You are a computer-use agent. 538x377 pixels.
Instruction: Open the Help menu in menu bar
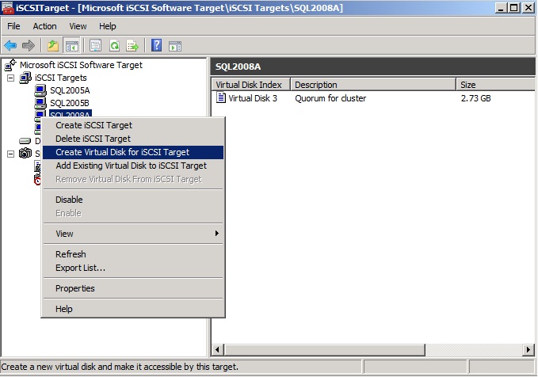point(108,26)
